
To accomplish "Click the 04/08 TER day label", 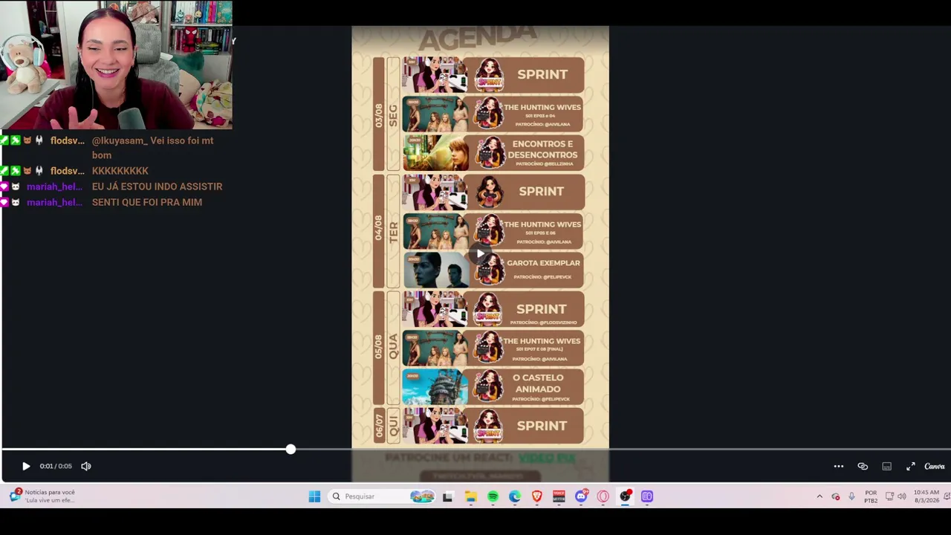I will [386, 231].
